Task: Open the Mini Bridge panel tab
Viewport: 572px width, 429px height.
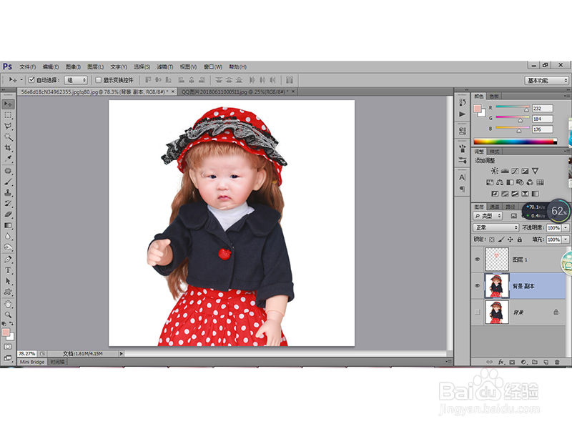Action: point(32,362)
